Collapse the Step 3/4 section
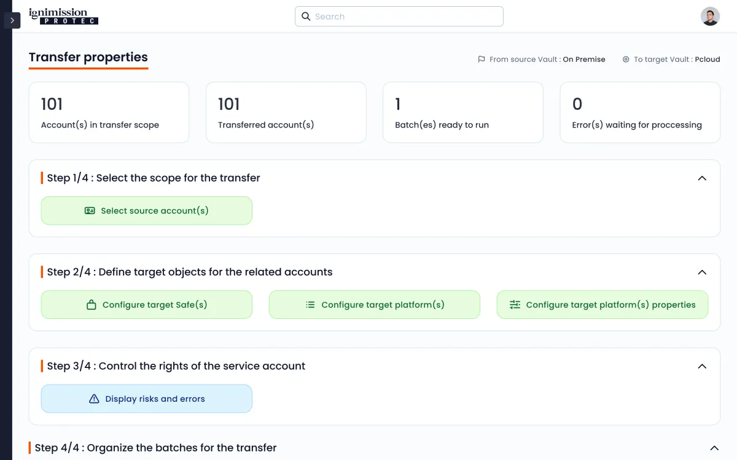737x460 pixels. click(x=702, y=366)
